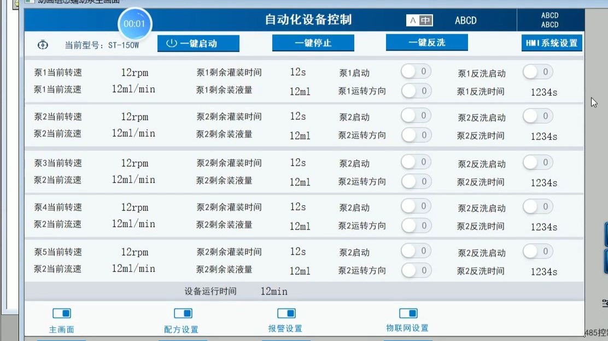608x341 pixels.
Task: Click the ABCD text in header
Action: (x=465, y=20)
